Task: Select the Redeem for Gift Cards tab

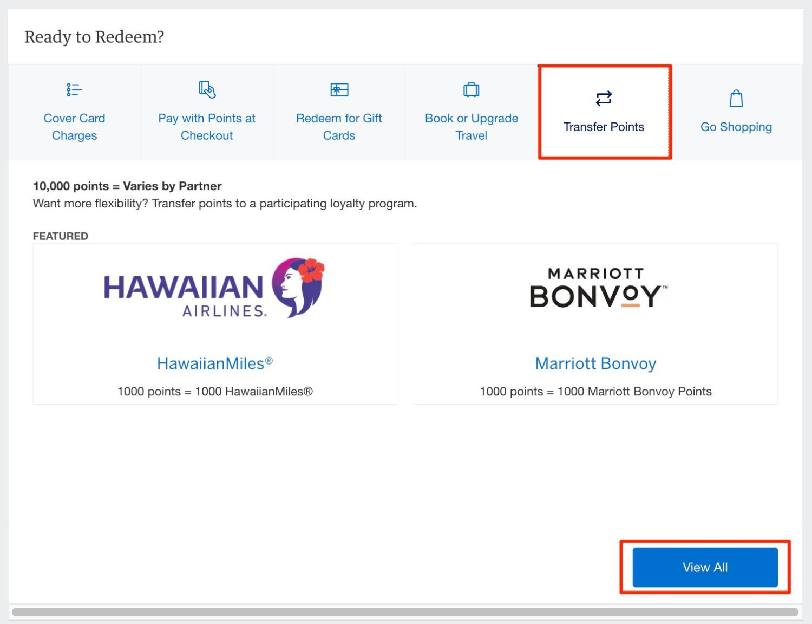Action: tap(339, 127)
